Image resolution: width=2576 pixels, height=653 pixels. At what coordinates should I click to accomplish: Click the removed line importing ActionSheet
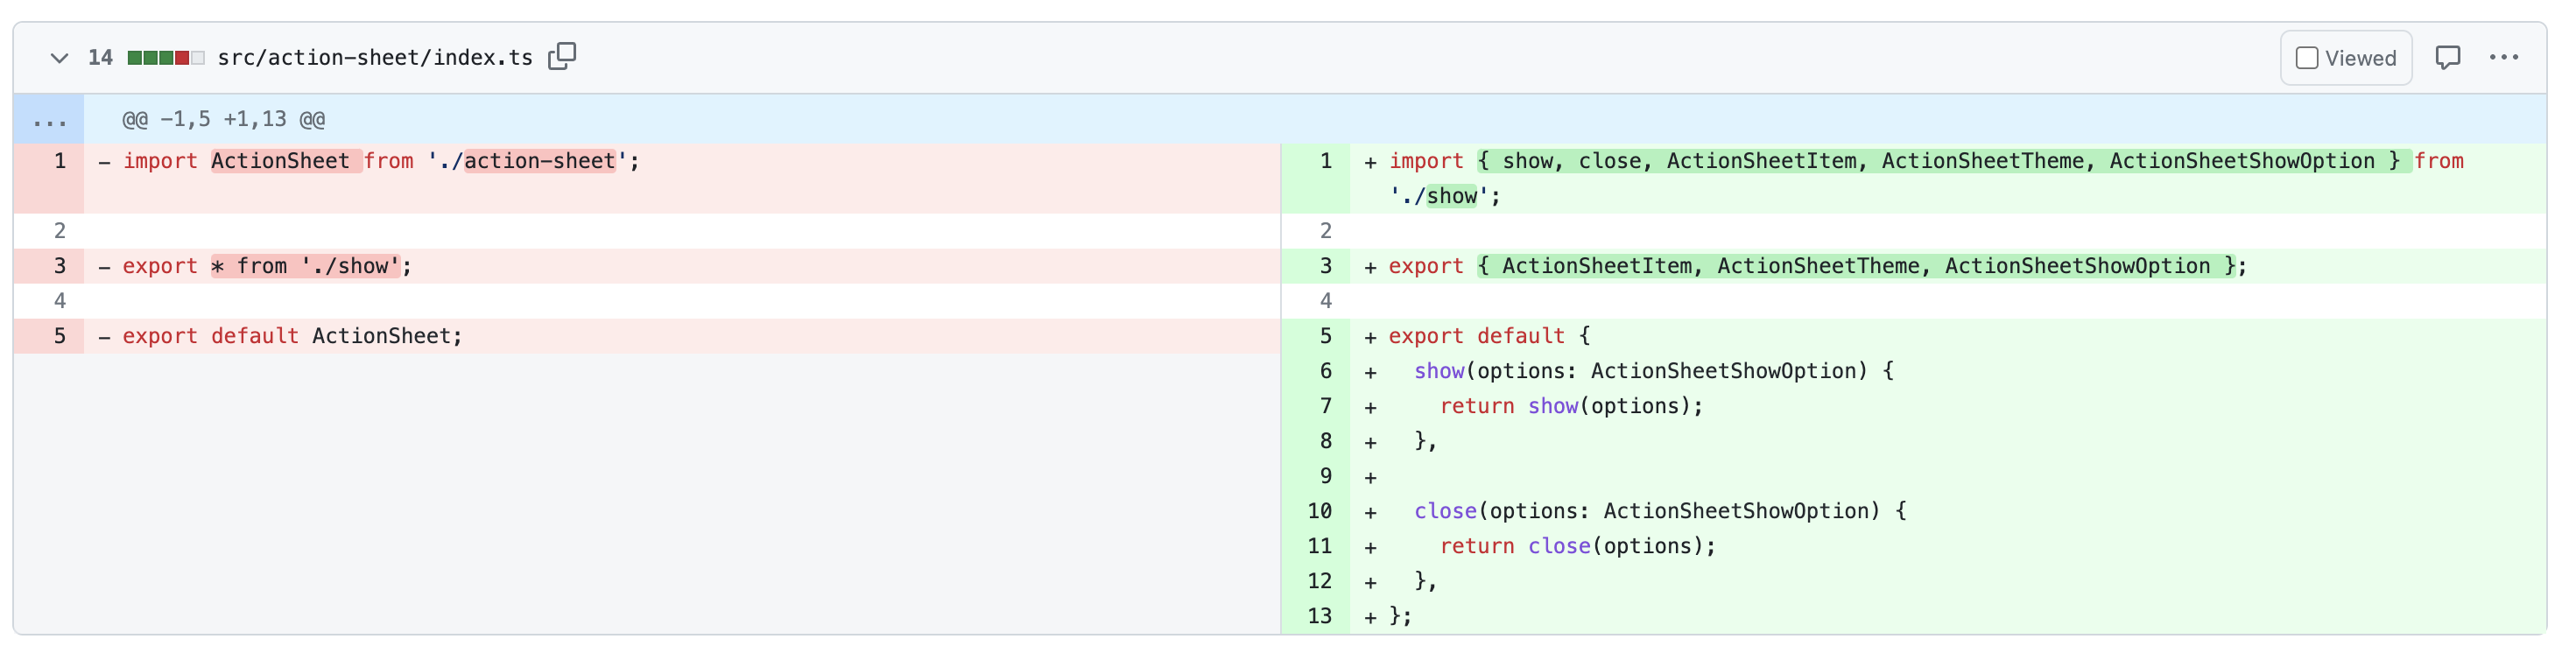[x=380, y=161]
